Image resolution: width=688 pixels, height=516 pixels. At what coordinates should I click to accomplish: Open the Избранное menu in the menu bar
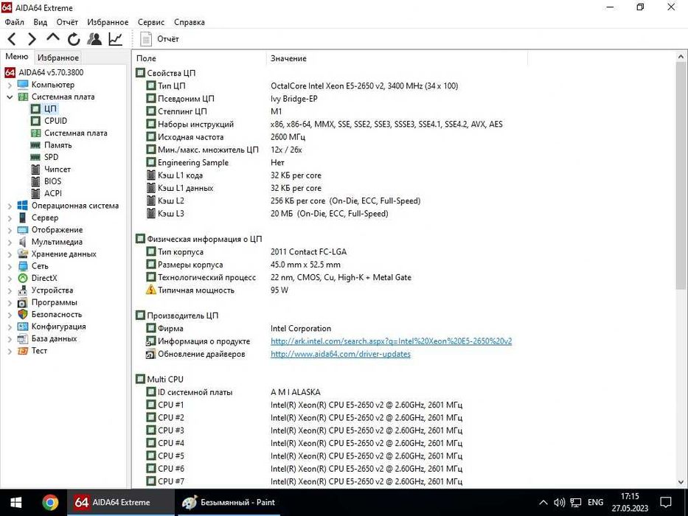coord(108,22)
